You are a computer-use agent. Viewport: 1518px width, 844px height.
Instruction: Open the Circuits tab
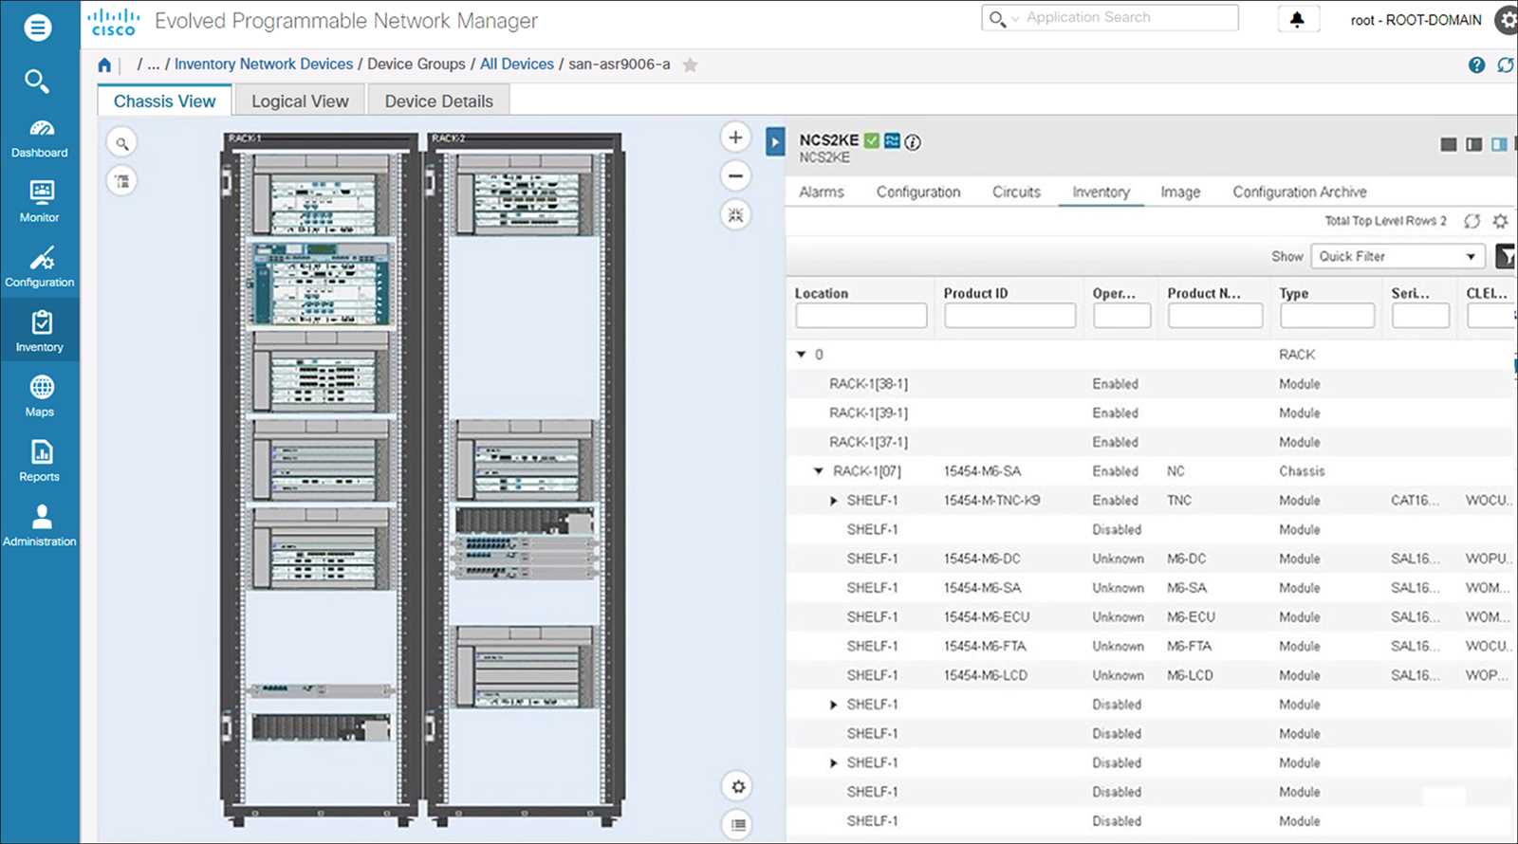[1016, 192]
